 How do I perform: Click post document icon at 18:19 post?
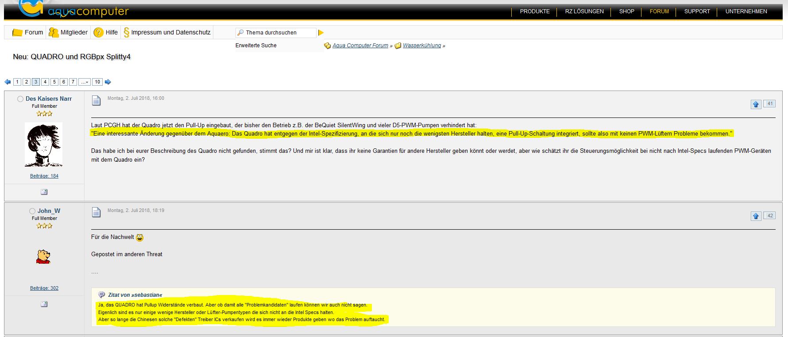(96, 212)
